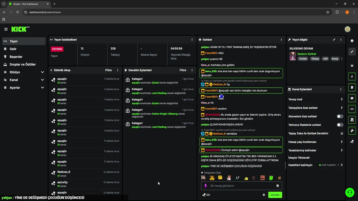Screen dimensions: 358x201
Task: Click the pencil edit icon in right rail
Action: point(352,52)
